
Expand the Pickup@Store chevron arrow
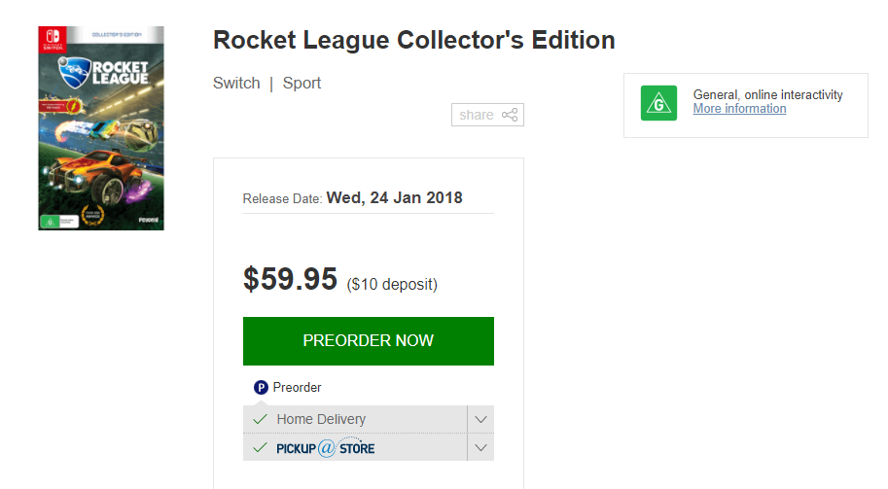pos(480,448)
